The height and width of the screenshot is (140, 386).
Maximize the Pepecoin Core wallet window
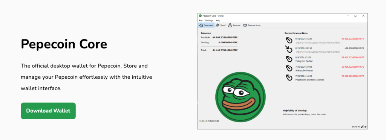[x=355, y=16]
